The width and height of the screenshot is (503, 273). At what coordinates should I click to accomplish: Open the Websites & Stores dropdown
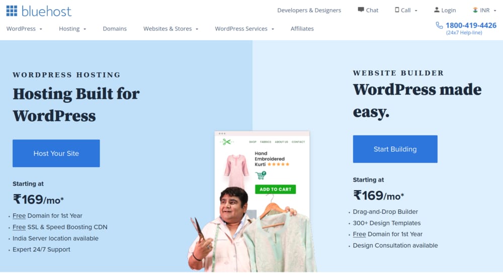pos(171,29)
